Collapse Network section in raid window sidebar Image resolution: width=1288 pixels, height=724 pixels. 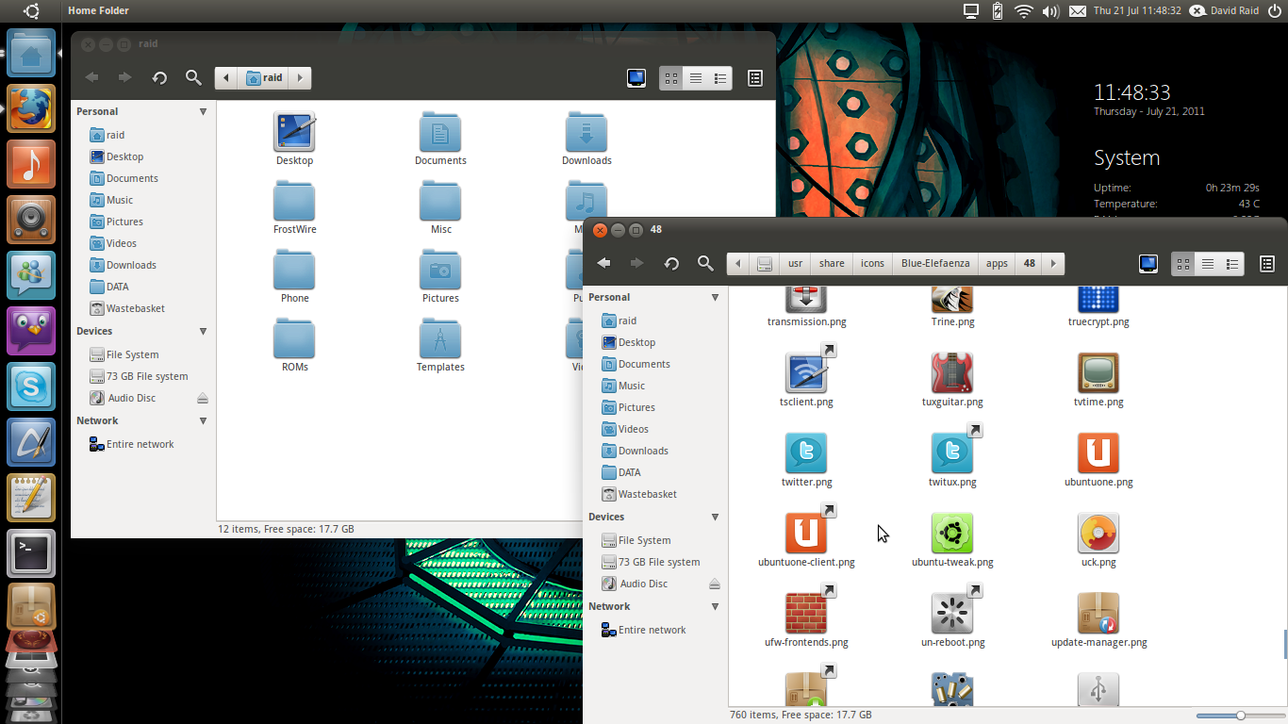(x=203, y=420)
